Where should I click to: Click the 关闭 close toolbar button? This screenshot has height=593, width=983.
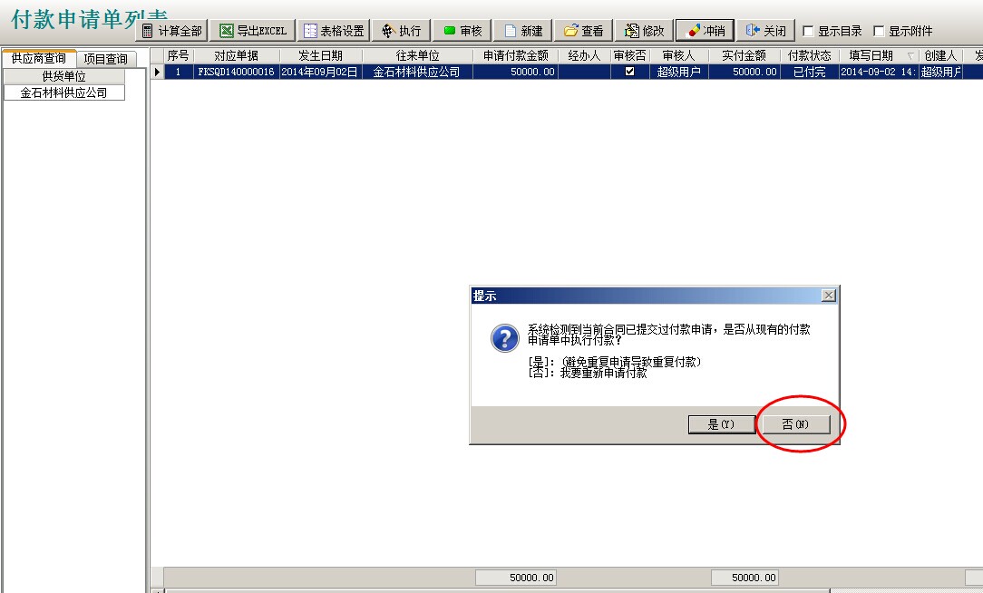coord(765,31)
